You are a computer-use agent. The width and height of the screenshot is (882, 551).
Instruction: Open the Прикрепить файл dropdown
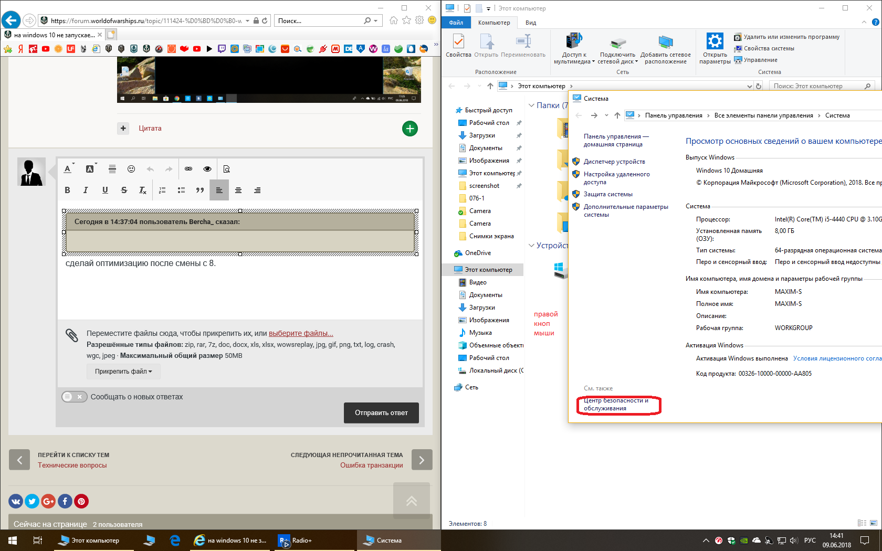[123, 371]
